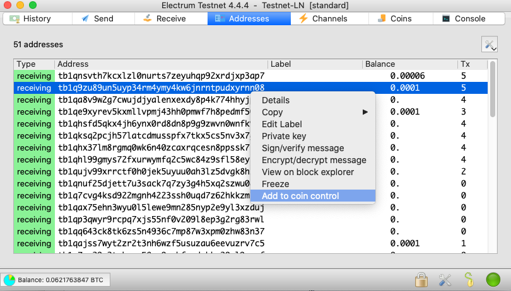This screenshot has width=511, height=291.
Task: Choose Private key menu entry
Action: [313, 136]
